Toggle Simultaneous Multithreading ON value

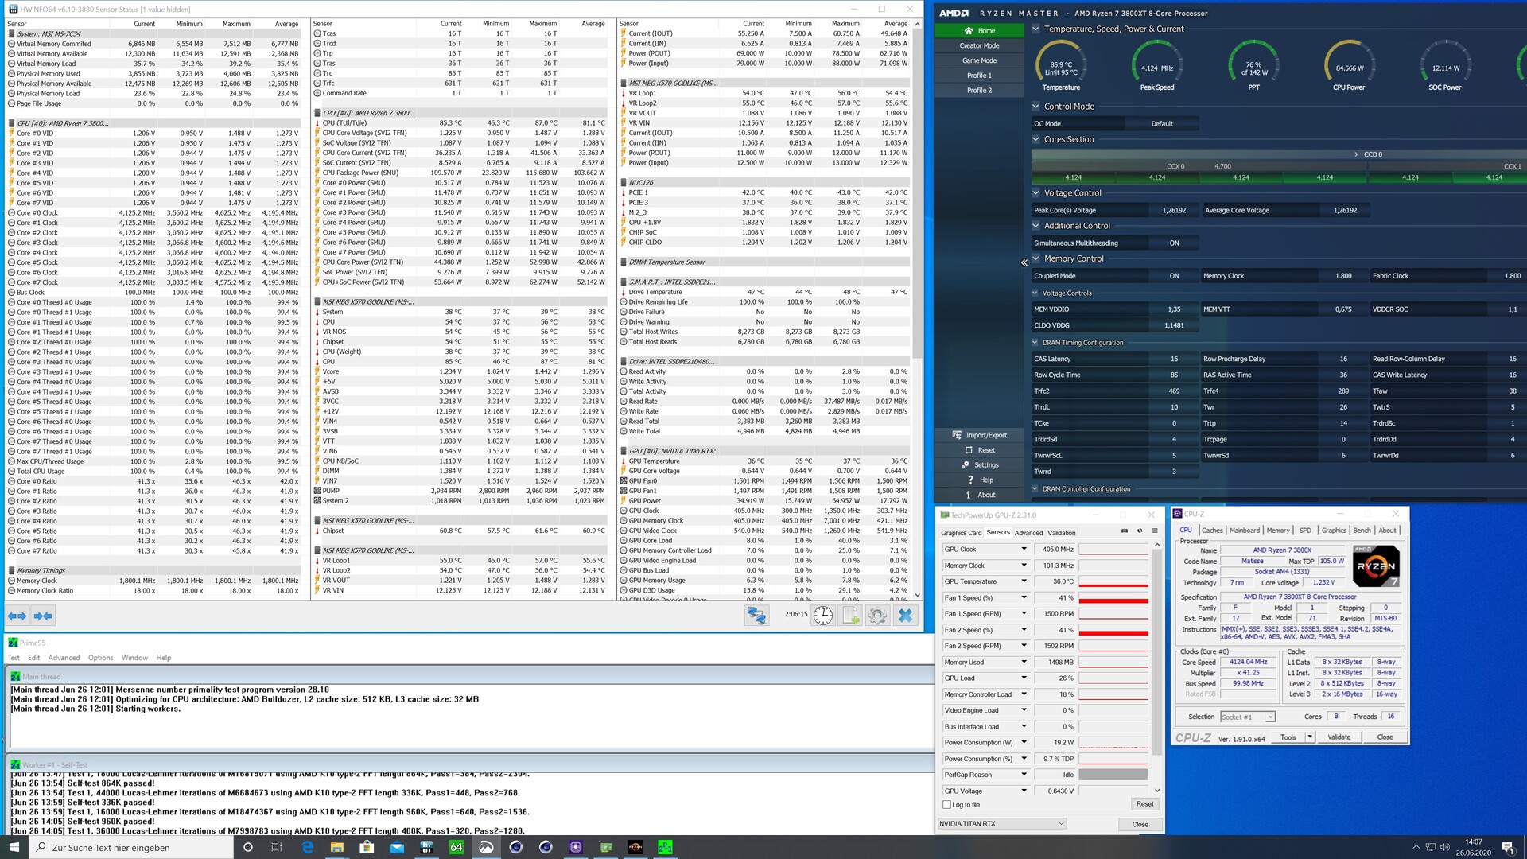click(x=1174, y=243)
